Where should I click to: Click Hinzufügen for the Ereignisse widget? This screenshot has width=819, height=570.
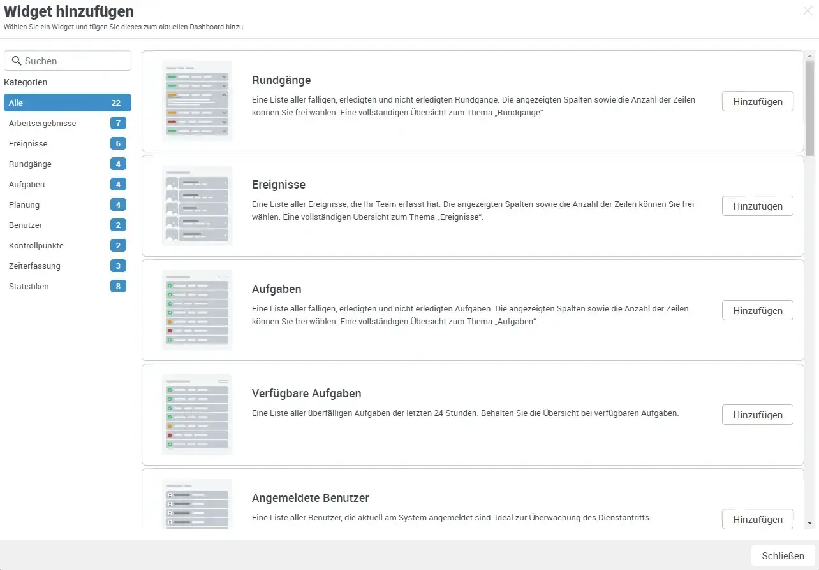pos(757,205)
